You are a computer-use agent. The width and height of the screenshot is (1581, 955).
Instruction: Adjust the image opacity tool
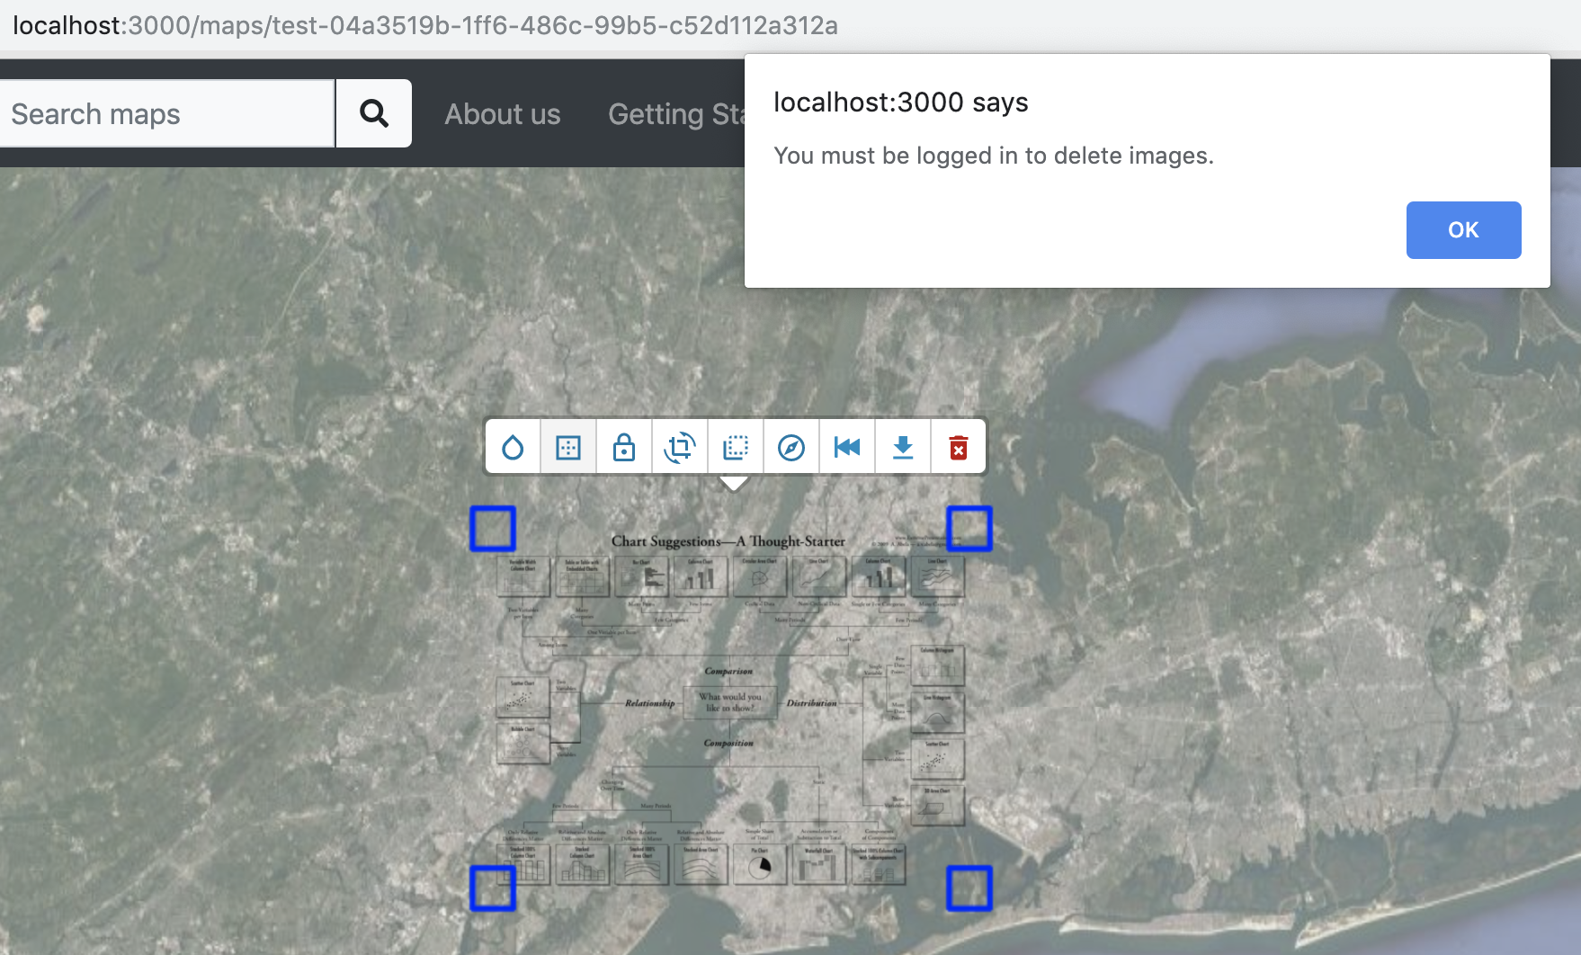point(513,446)
